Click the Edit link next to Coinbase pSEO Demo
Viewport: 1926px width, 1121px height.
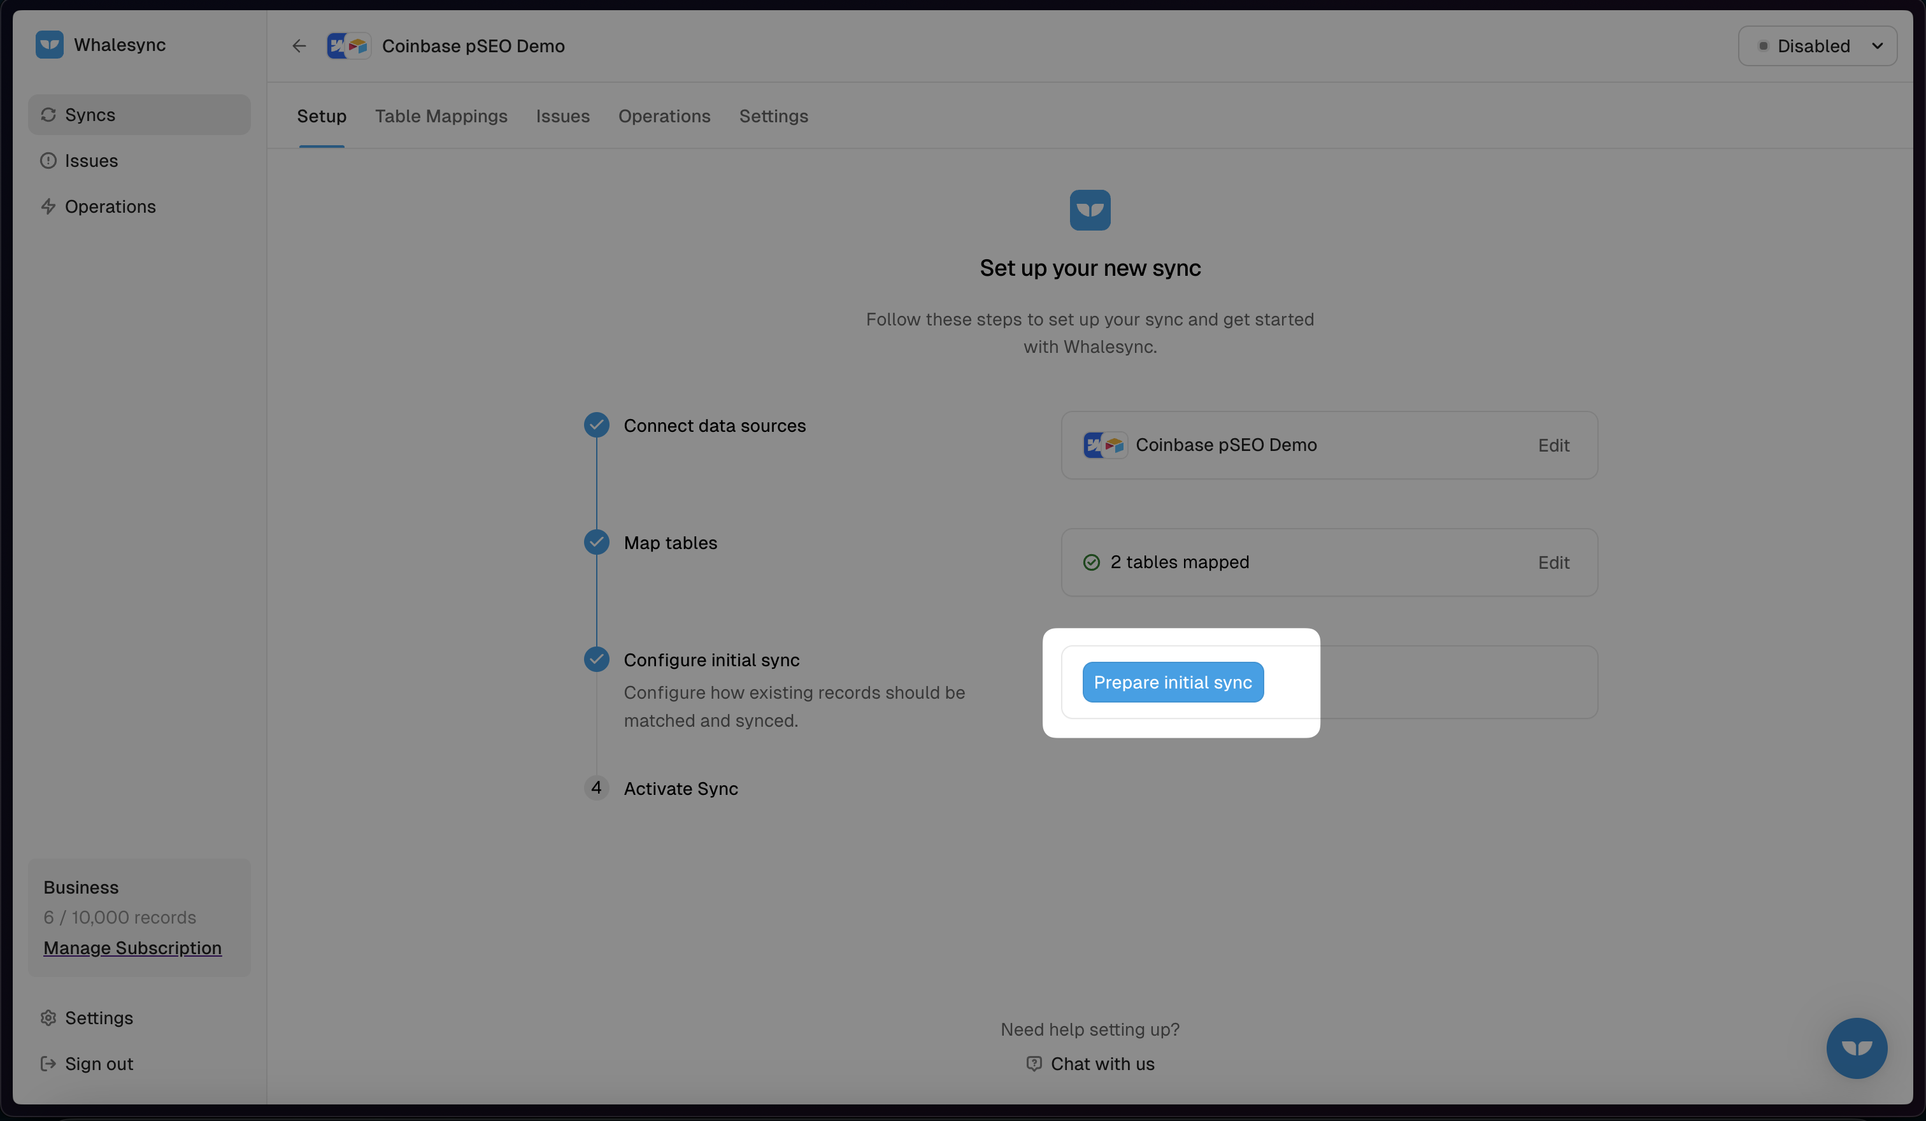pos(1553,445)
